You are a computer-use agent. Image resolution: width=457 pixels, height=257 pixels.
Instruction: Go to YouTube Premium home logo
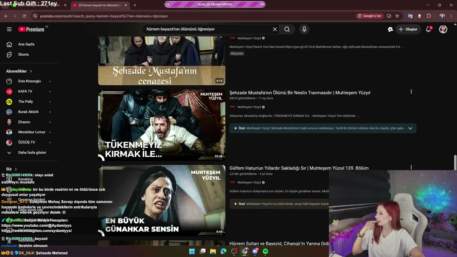coord(31,29)
